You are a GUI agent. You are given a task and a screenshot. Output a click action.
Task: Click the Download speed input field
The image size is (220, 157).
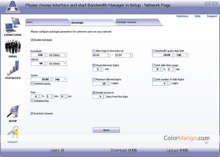37,55
